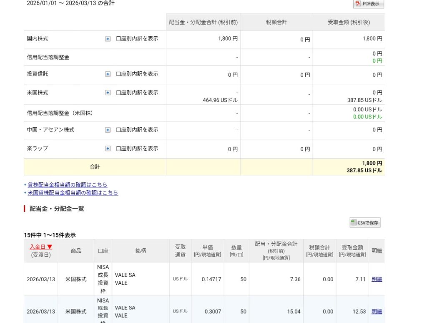This screenshot has height=323, width=427.
Task: Expand the plus icon beside 楽ラップ
Action: click(x=108, y=149)
